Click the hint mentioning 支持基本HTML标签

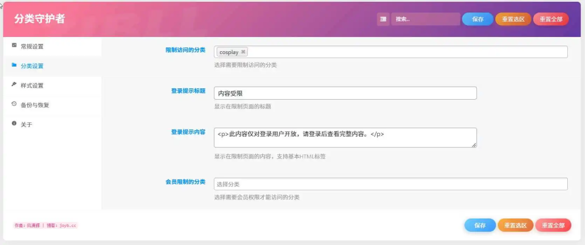270,156
